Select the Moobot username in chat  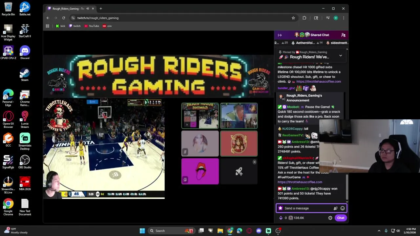click(293, 107)
